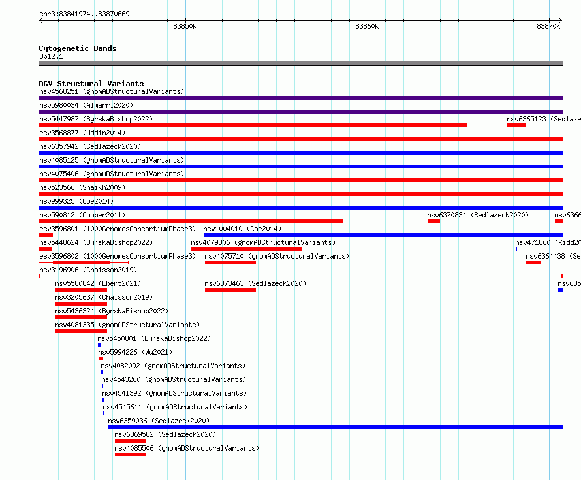Select nsv5448624 (ByrskaBishop2022) label
Viewport: 581px width, 480px height.
[x=96, y=242]
